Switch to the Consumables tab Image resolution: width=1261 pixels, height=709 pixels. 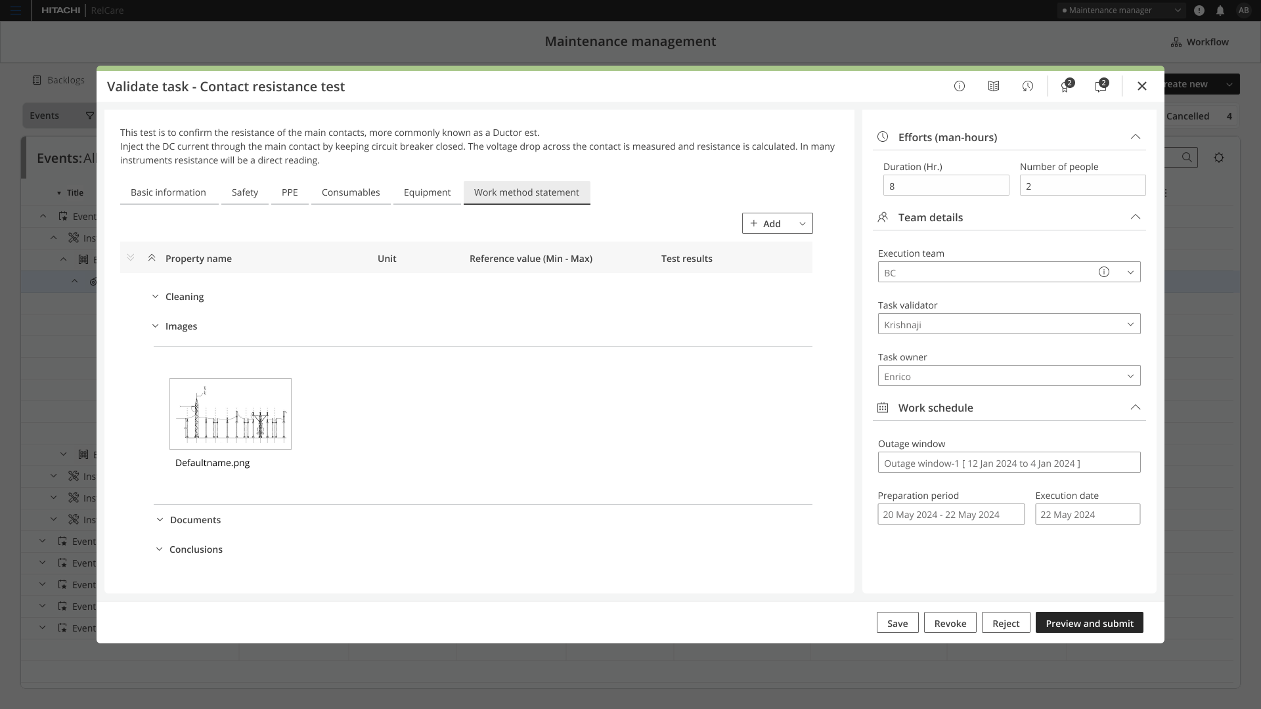click(x=350, y=192)
